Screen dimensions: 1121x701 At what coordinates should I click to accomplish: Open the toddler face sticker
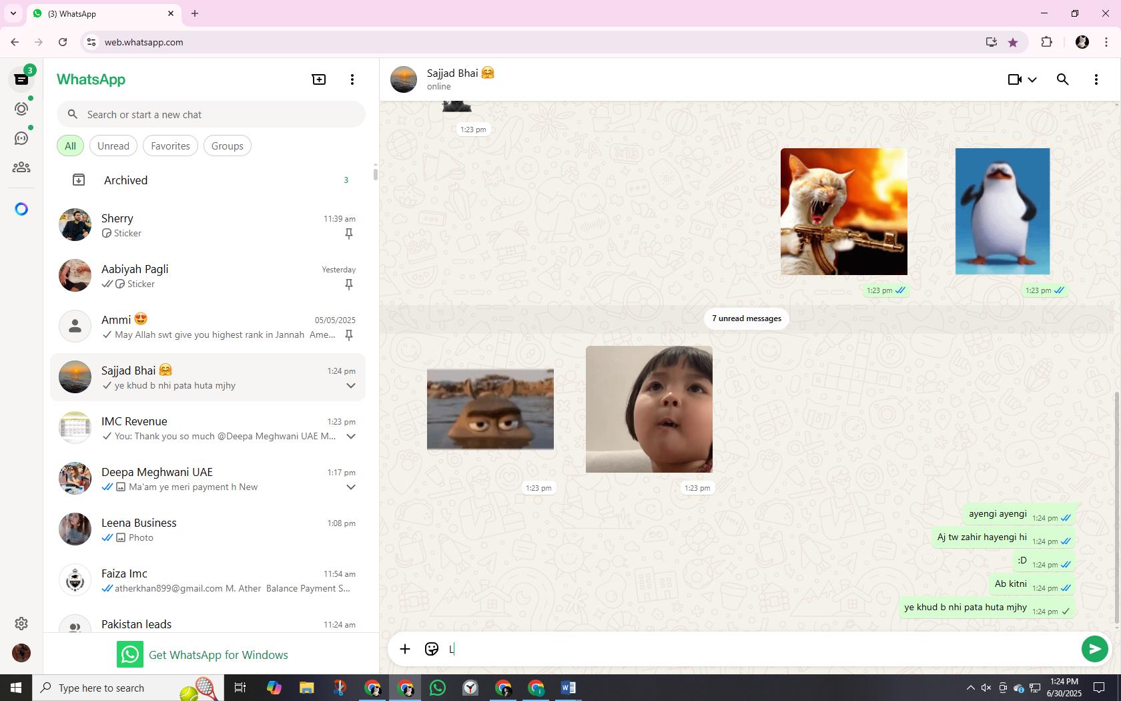tap(649, 409)
